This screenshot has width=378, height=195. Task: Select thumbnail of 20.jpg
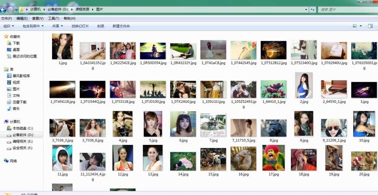[364, 161]
